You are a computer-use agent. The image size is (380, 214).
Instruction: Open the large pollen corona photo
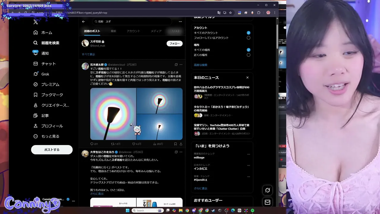coord(113,114)
